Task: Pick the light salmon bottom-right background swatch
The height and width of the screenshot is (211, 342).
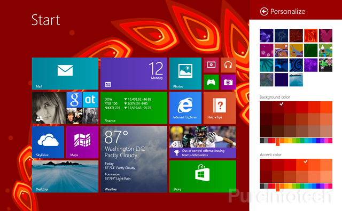Action: pyautogui.click(x=327, y=131)
